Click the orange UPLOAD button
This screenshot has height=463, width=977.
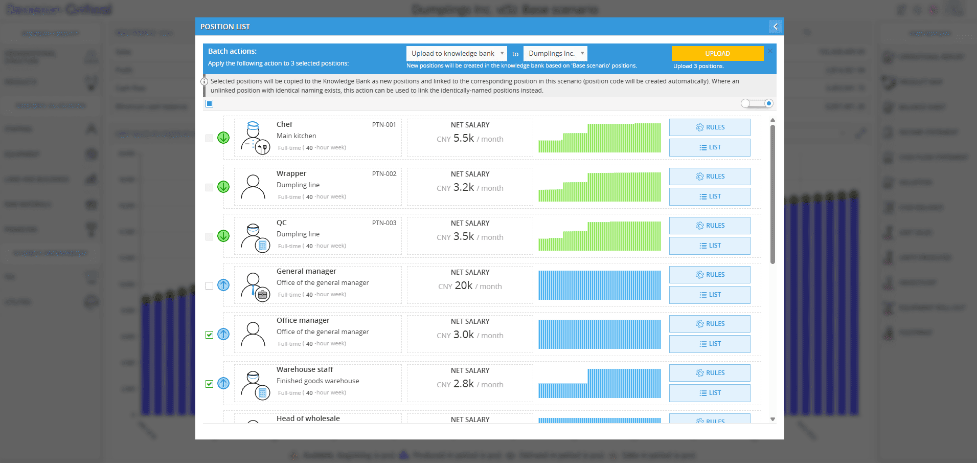click(717, 53)
